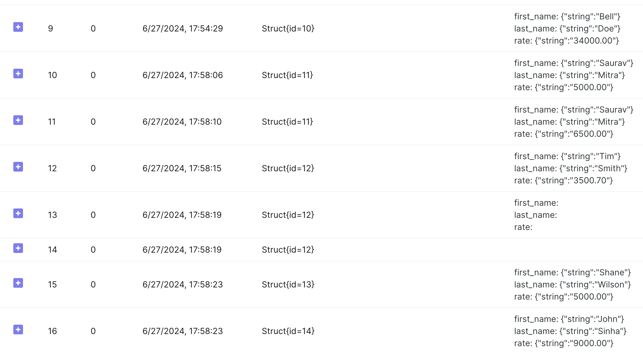Screen dimensions: 643x354
Task: Expand the Shane Wilson row at offset 15
Action: (x=18, y=283)
